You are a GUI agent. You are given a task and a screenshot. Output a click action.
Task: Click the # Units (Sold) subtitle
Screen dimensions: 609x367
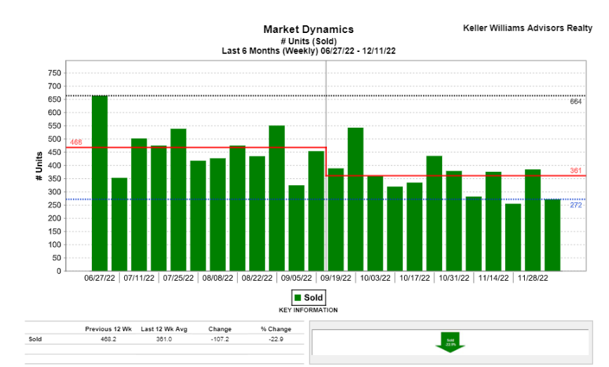309,41
